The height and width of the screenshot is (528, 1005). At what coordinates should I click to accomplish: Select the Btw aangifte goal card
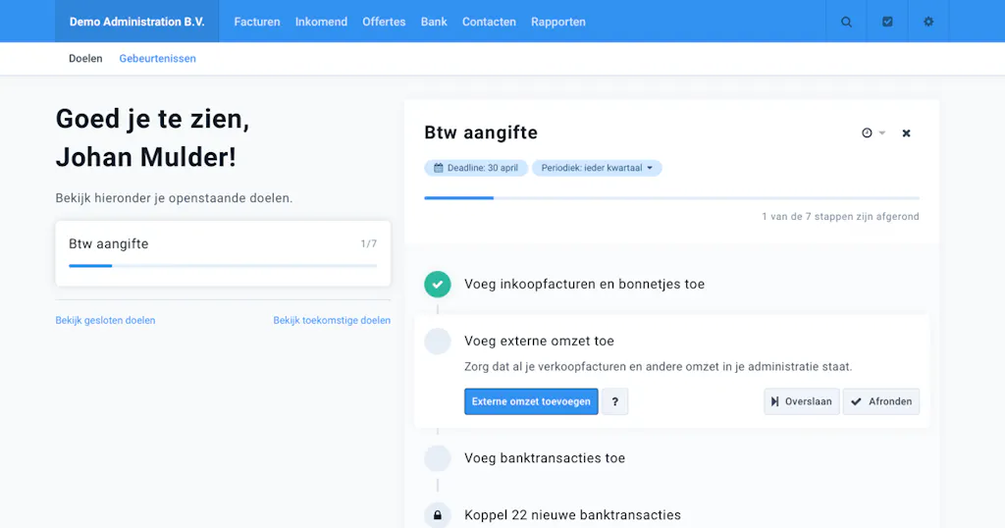(x=223, y=254)
